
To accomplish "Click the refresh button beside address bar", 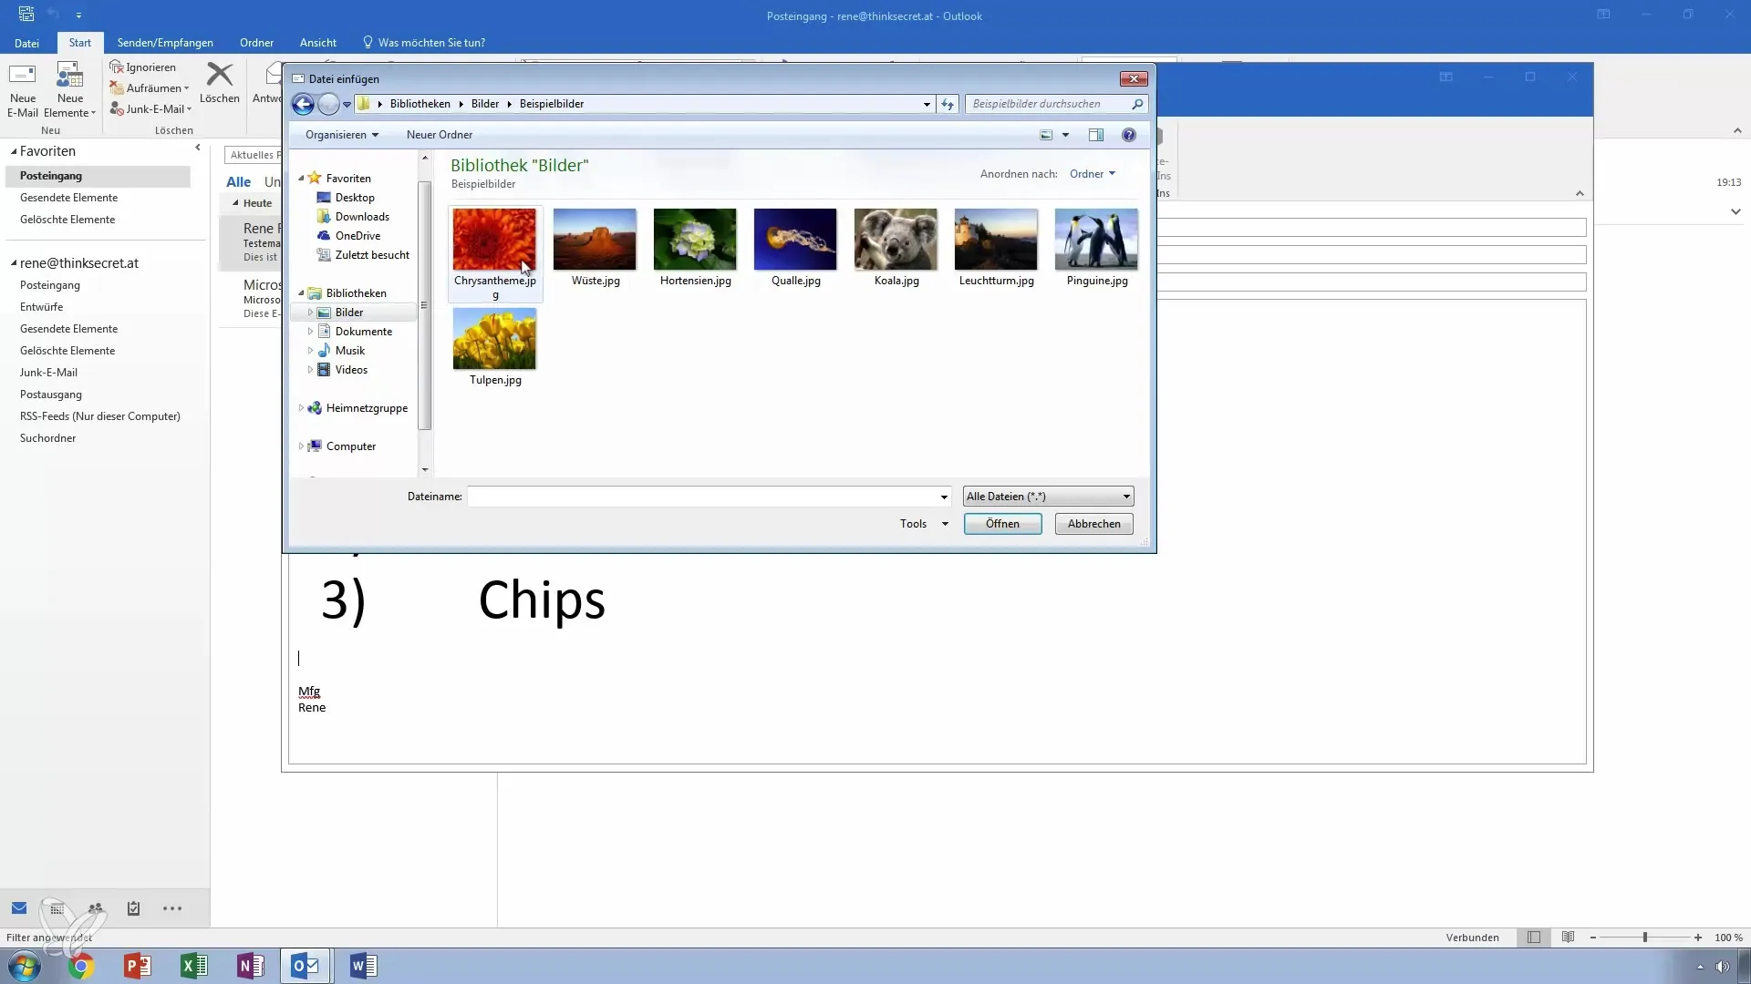I will click(948, 104).
